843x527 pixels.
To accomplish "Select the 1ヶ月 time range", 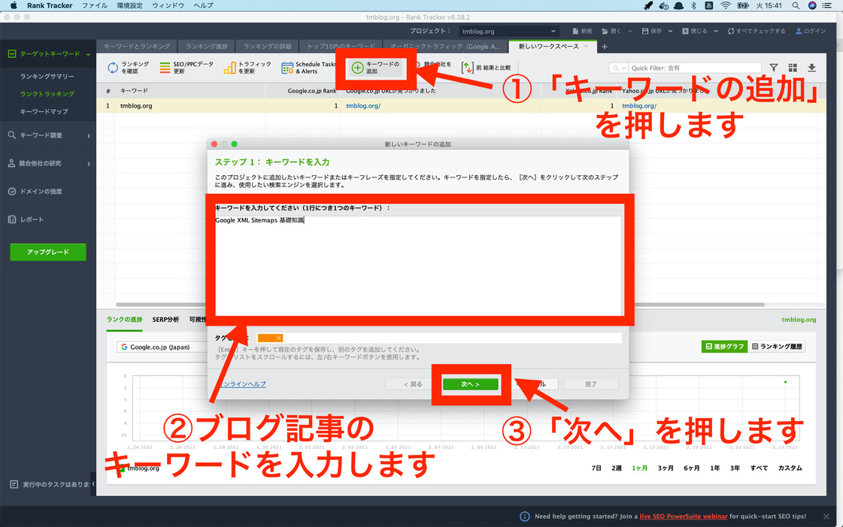I will click(x=639, y=468).
